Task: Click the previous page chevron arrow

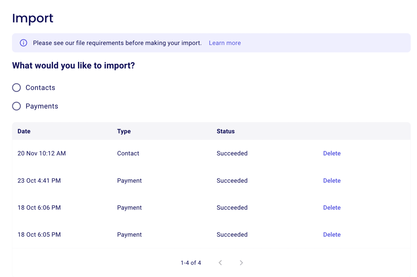Action: 220,262
